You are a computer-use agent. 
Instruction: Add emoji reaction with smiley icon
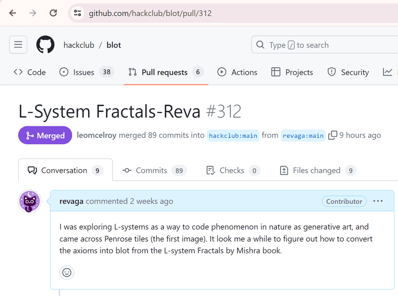tap(67, 272)
